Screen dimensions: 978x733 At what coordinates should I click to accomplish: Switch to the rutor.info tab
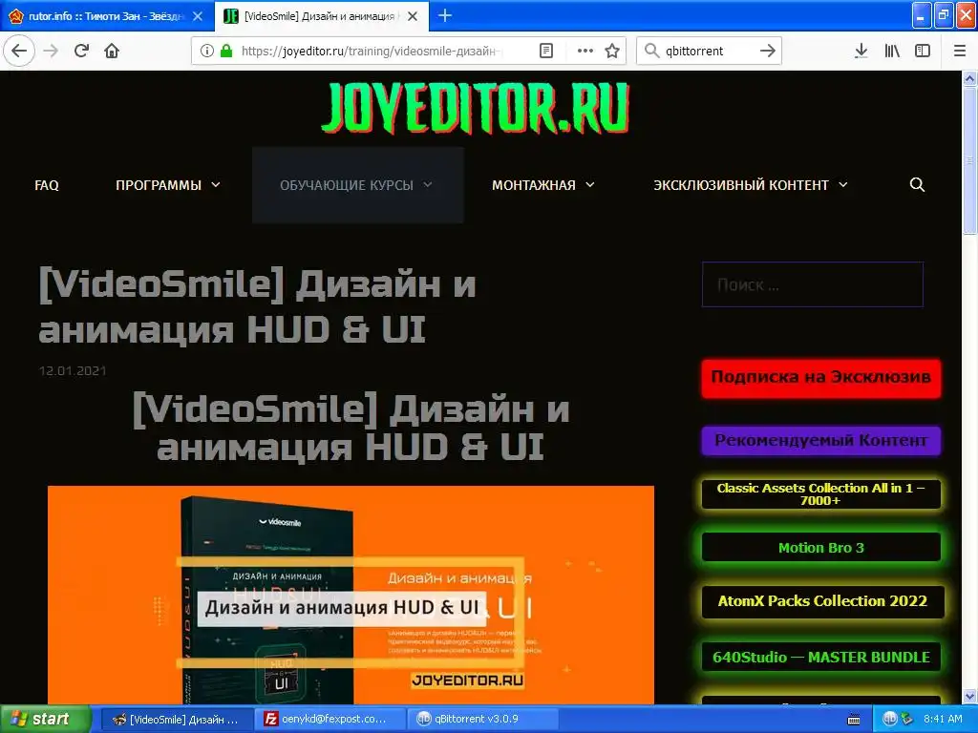pyautogui.click(x=107, y=16)
